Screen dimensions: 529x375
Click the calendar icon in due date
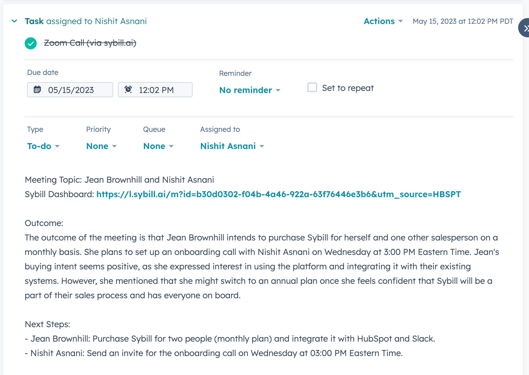point(37,89)
